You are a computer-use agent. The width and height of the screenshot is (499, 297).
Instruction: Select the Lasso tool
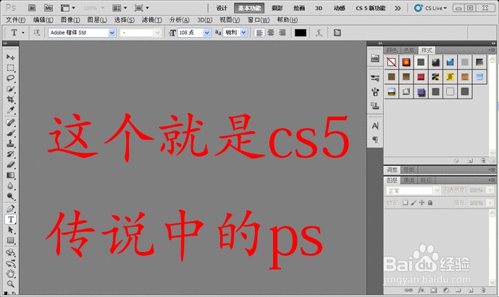(11, 78)
